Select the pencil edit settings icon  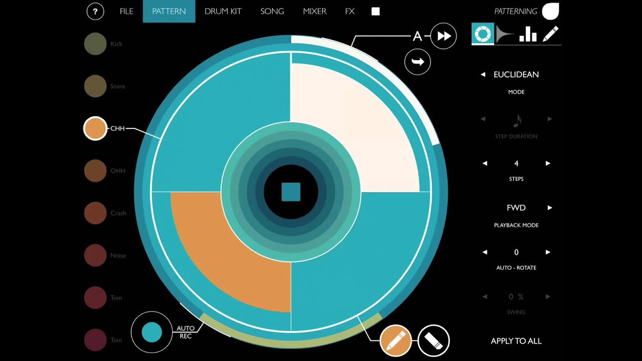click(x=550, y=34)
